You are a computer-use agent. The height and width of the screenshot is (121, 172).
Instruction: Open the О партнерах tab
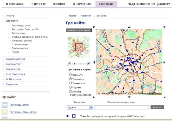82,4
